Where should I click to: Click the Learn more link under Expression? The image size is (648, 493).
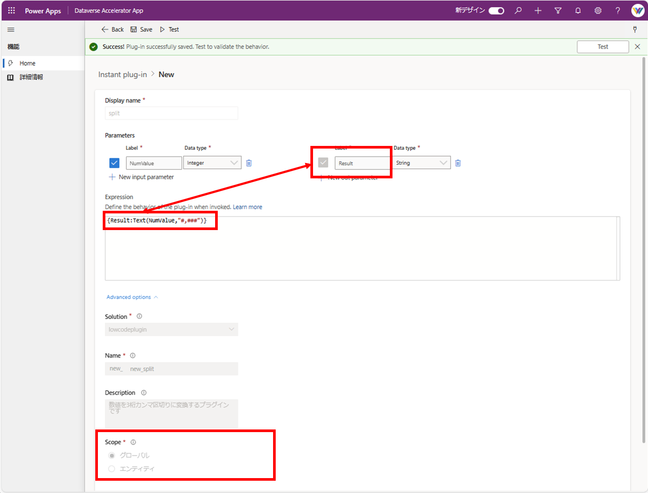point(248,206)
